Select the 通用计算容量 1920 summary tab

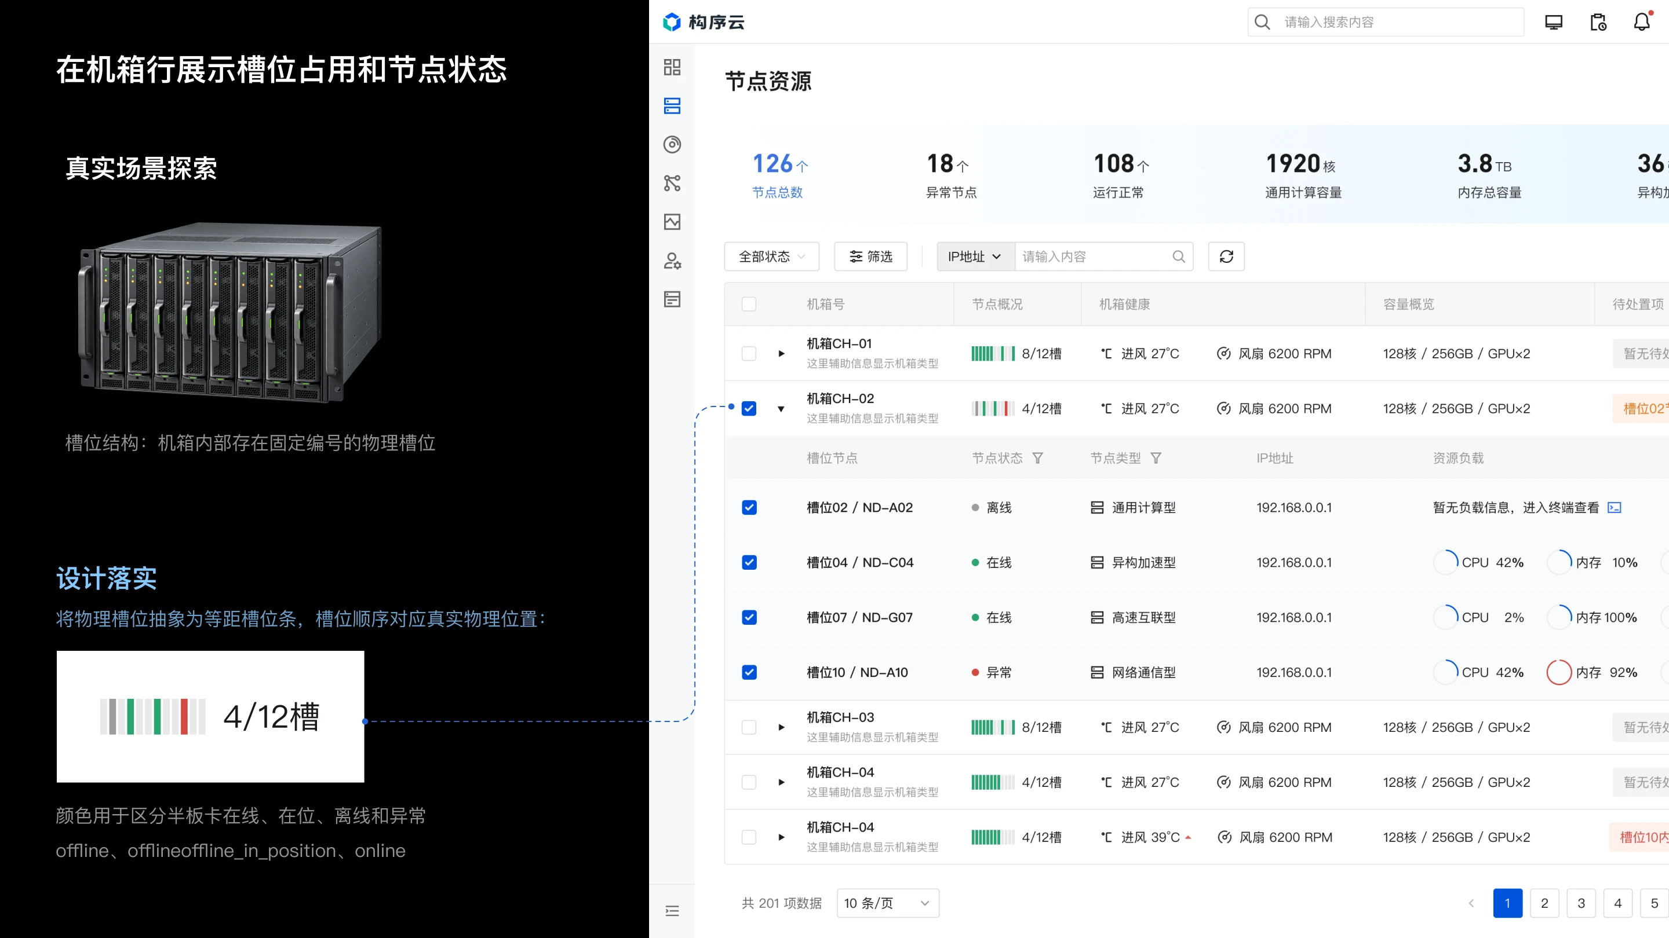click(1303, 175)
